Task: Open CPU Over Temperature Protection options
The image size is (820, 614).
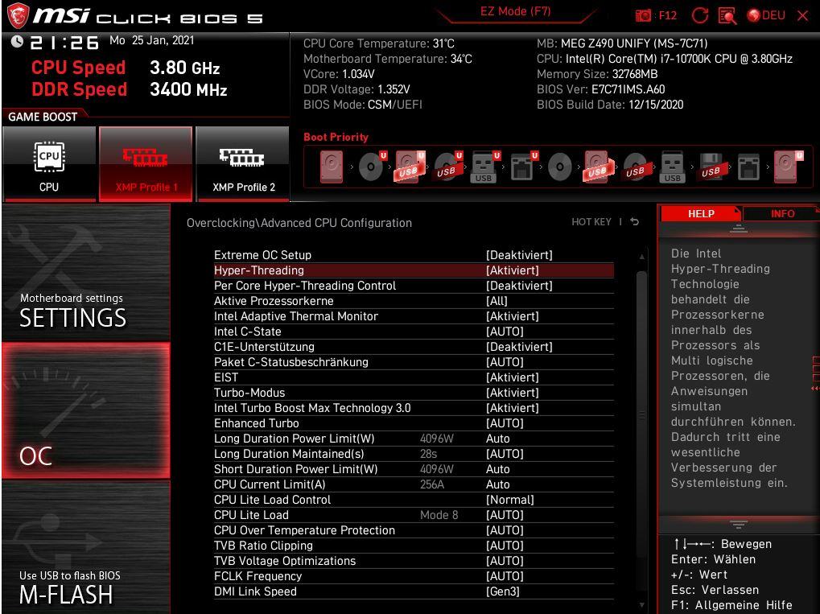Action: click(413, 530)
